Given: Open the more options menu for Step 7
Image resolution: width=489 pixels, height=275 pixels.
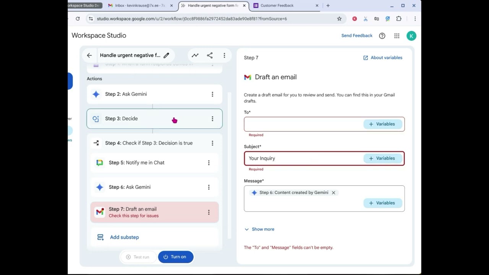Looking at the screenshot, I should coord(209,212).
